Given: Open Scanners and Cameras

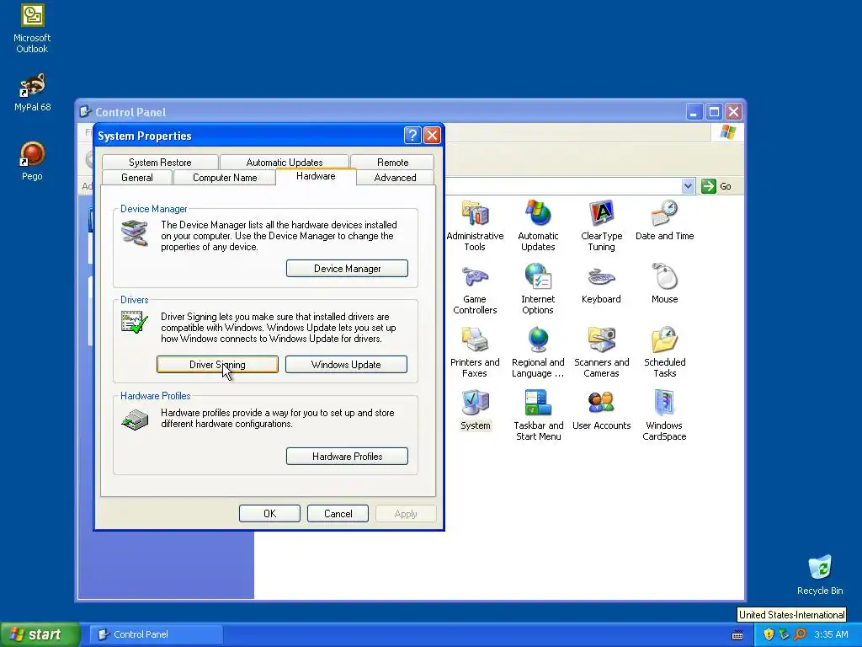Looking at the screenshot, I should click(601, 352).
